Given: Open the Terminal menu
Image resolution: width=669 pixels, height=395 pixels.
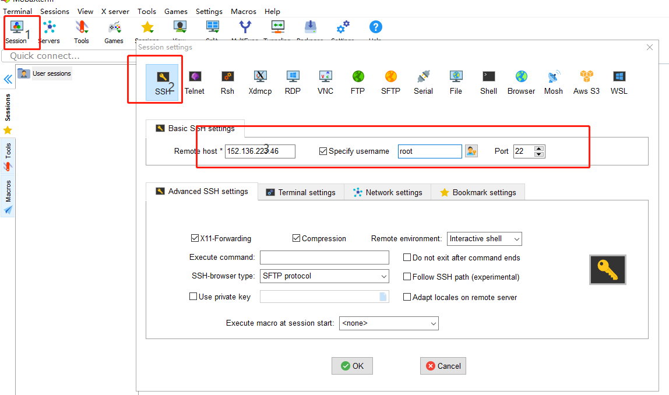Looking at the screenshot, I should (x=17, y=12).
